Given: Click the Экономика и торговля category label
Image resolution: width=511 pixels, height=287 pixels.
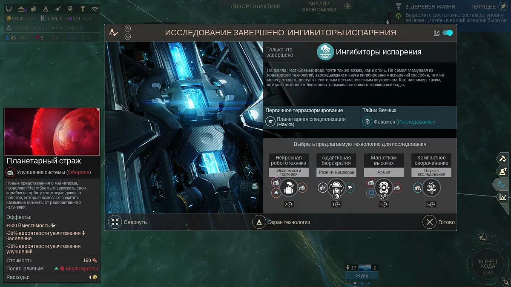Looking at the screenshot, I should click(x=289, y=172).
